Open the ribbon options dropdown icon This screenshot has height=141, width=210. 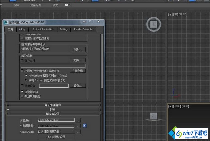pos(67,5)
